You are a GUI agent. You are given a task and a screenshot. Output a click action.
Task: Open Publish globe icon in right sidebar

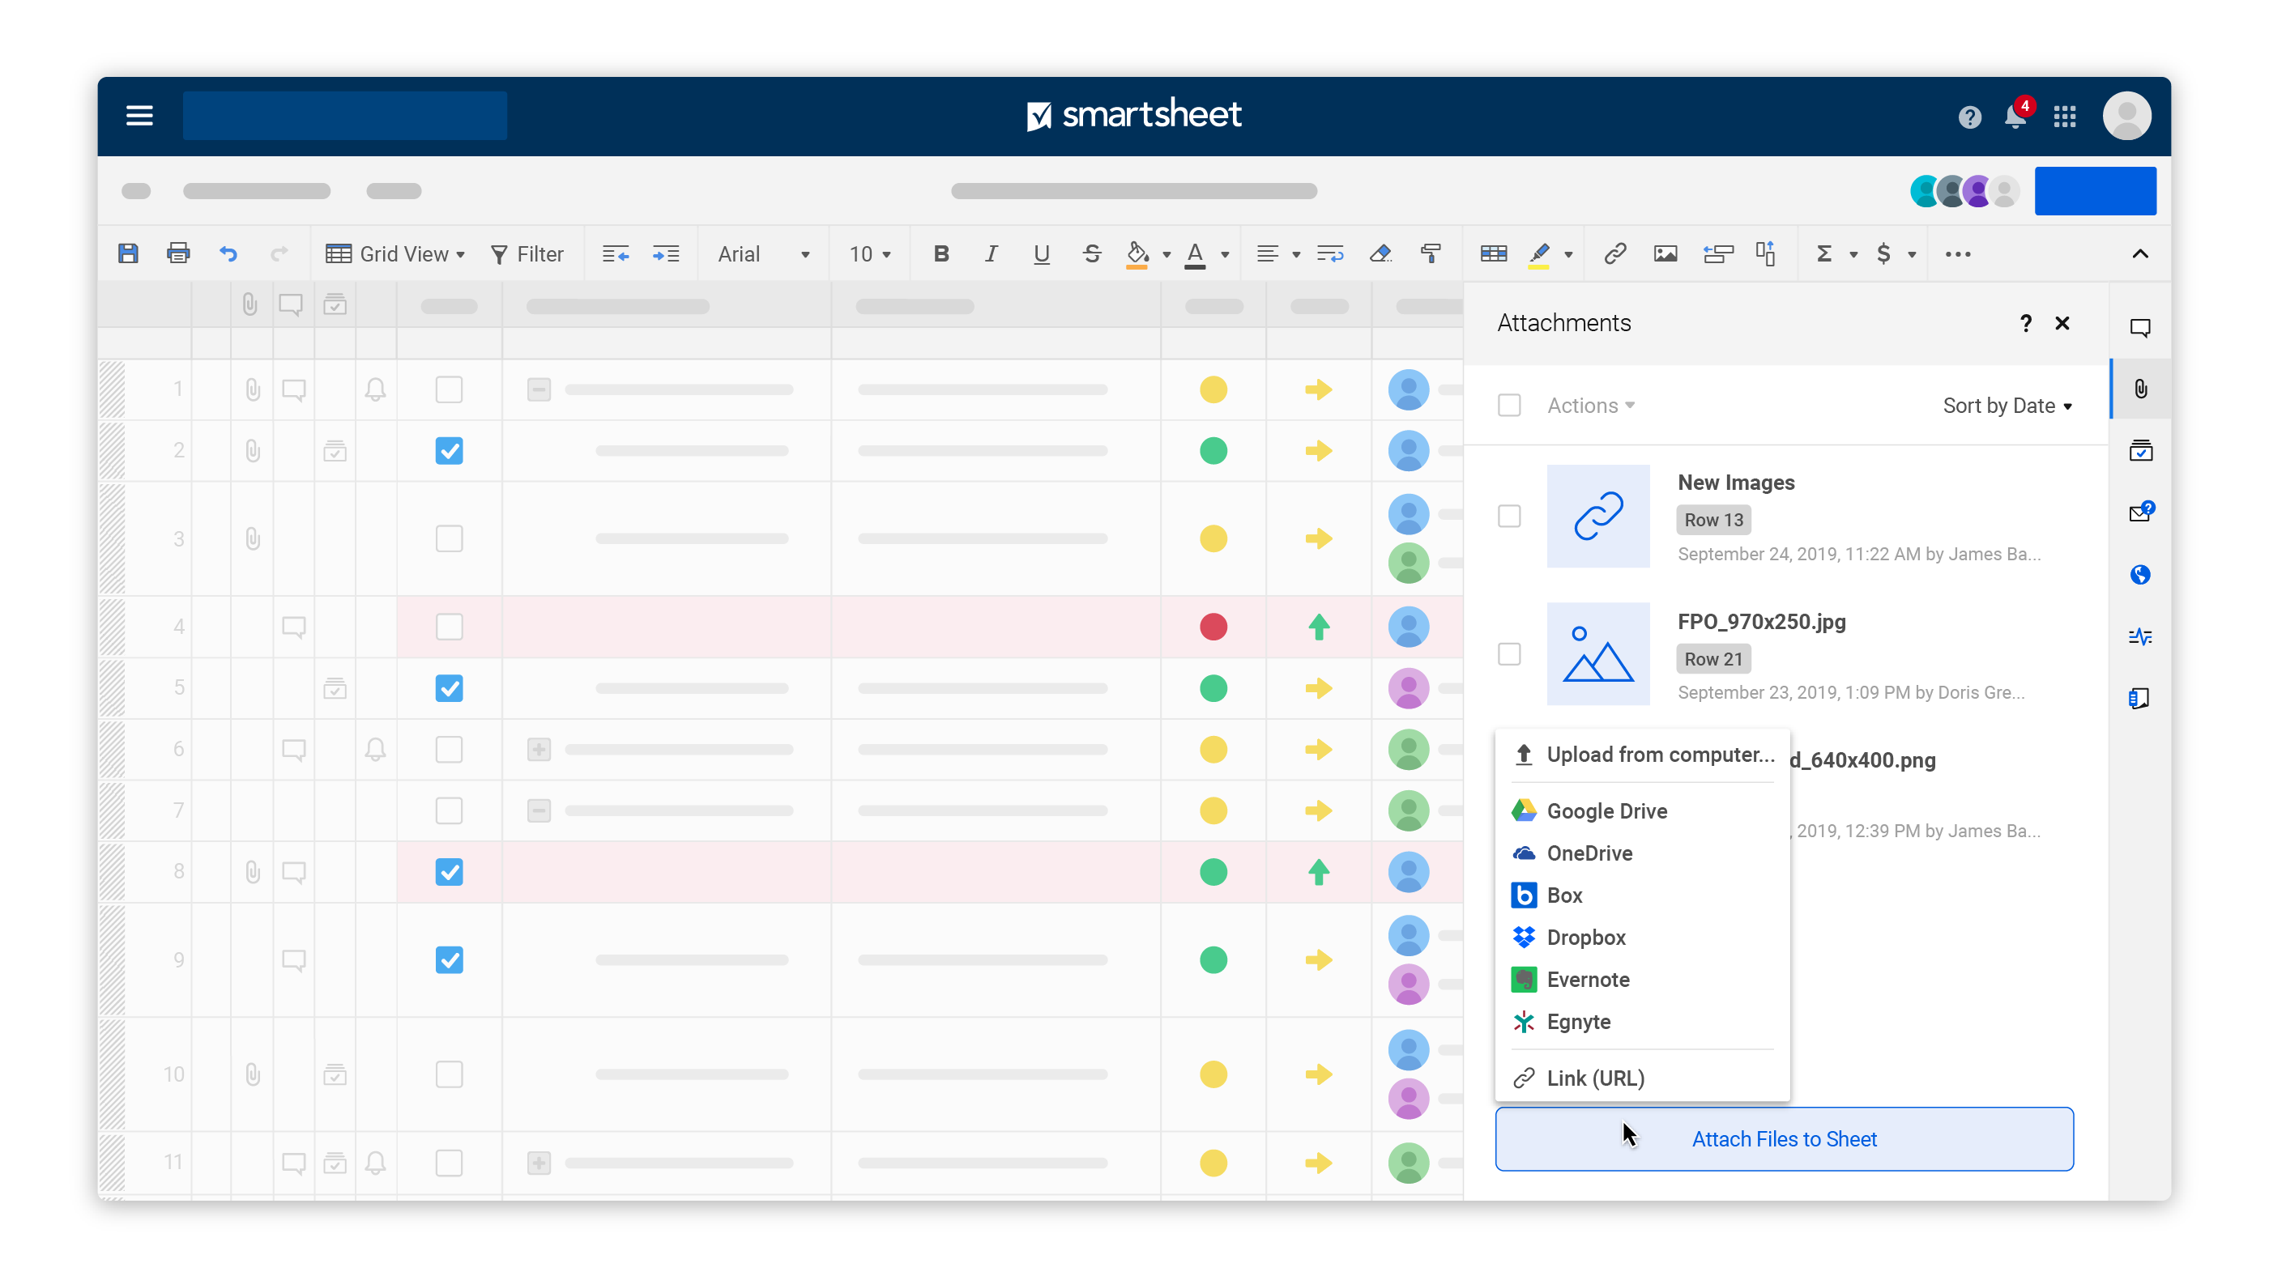[2139, 575]
